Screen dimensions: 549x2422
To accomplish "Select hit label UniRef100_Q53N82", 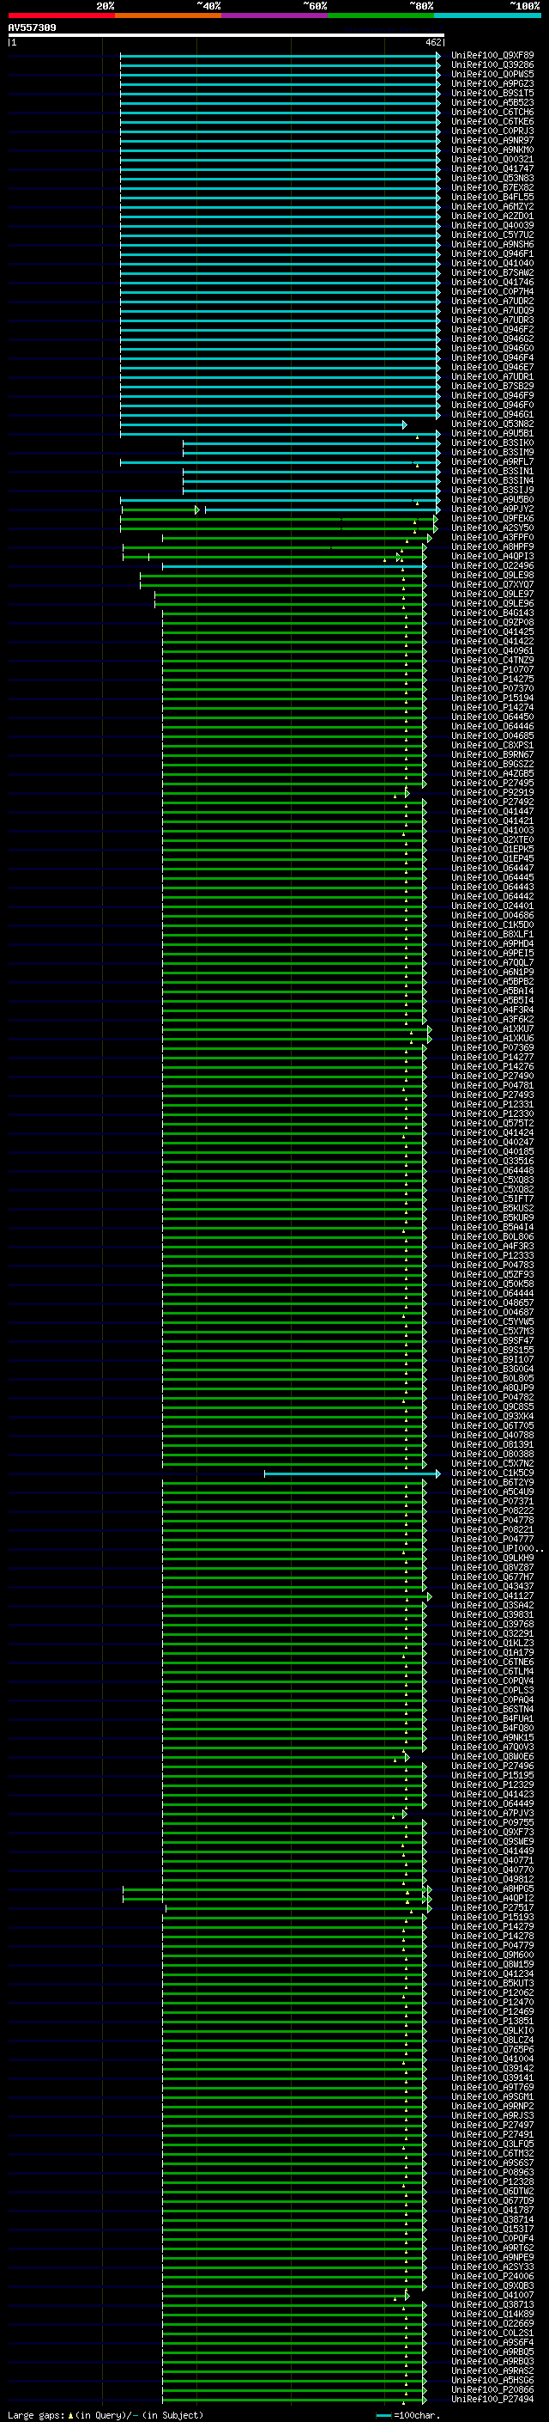I will (x=492, y=424).
